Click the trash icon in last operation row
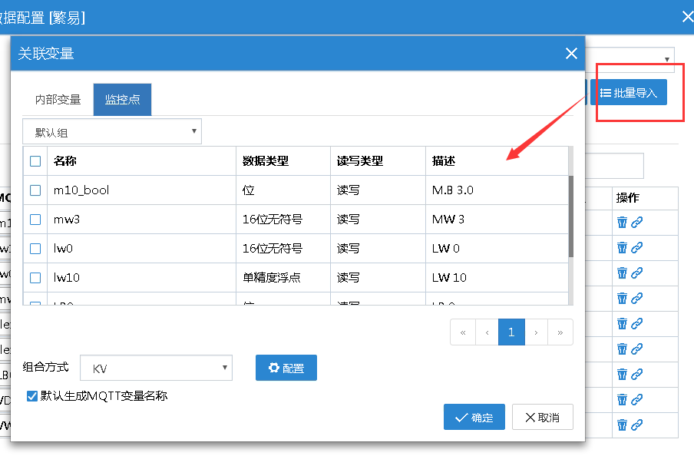694x456 pixels. 622,425
